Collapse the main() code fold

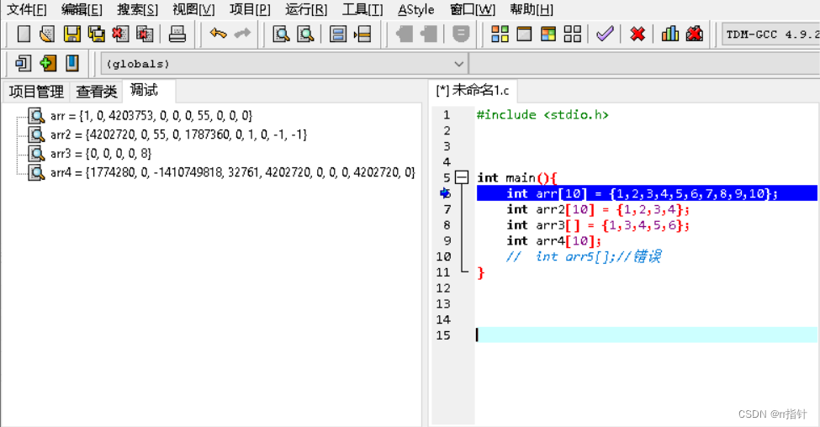461,177
